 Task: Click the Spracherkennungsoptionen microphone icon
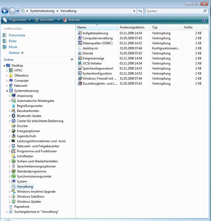tap(14, 166)
